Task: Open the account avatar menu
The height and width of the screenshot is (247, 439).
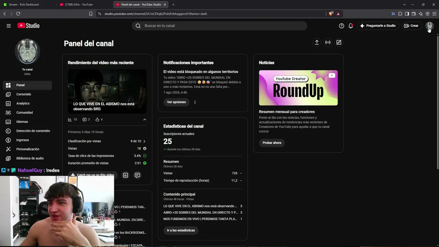Action: [x=429, y=26]
